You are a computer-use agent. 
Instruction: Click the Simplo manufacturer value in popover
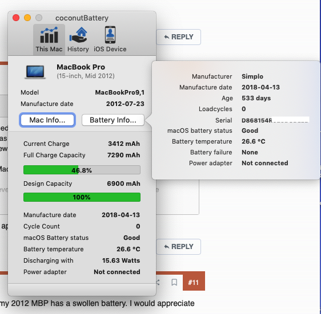[x=252, y=76]
